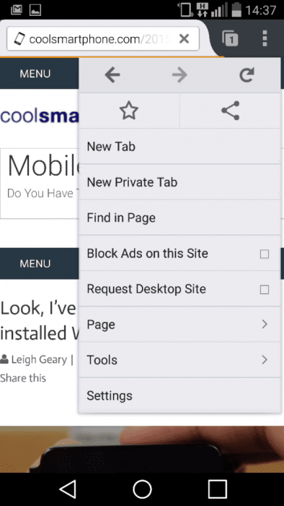Tap the coolsmartphone.com address field
The width and height of the screenshot is (284, 506).
103,39
